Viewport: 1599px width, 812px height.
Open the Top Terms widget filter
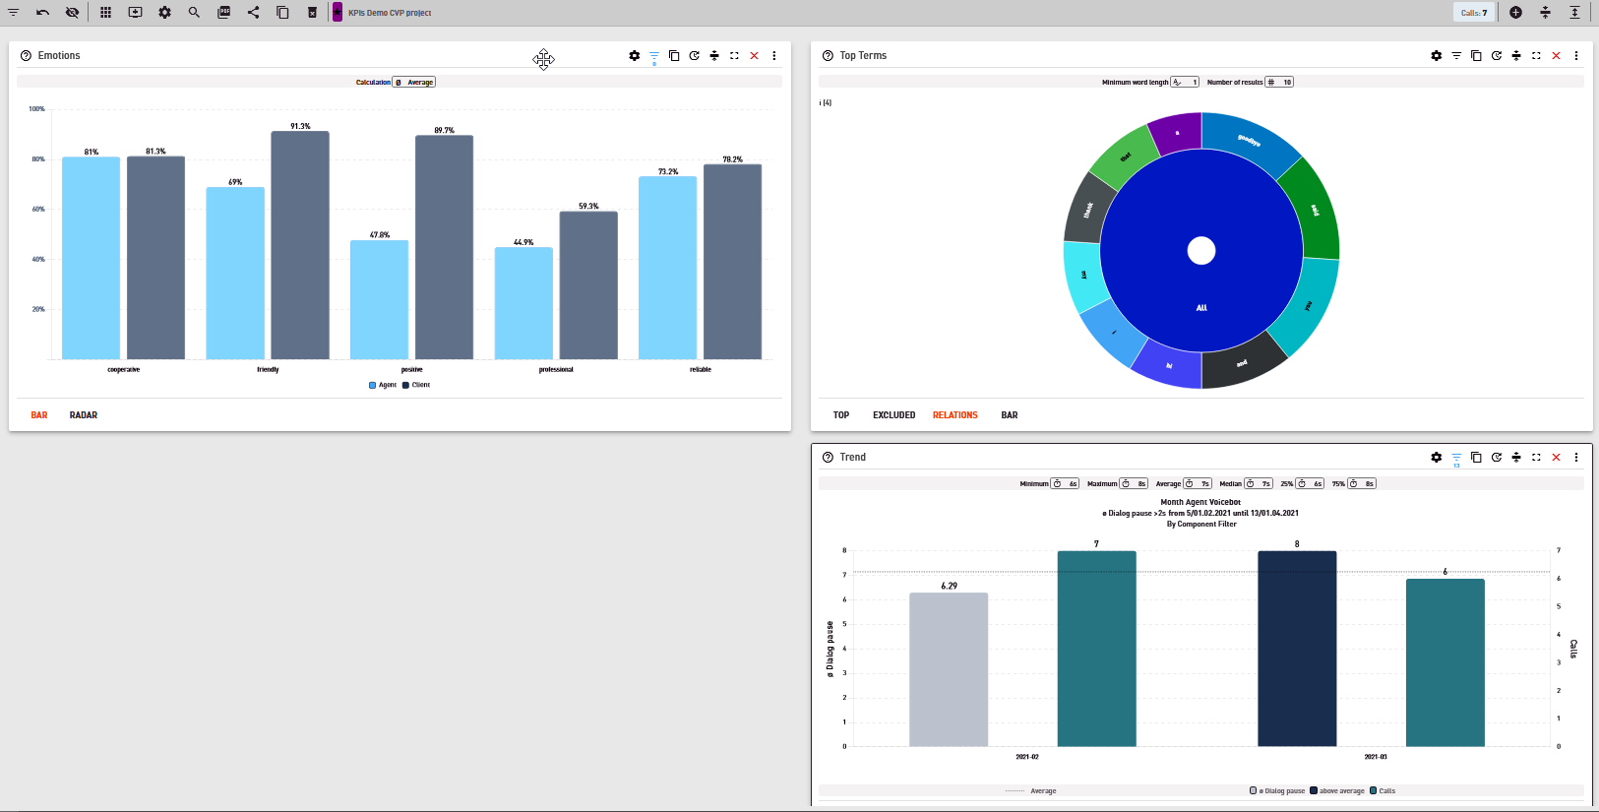[1456, 56]
